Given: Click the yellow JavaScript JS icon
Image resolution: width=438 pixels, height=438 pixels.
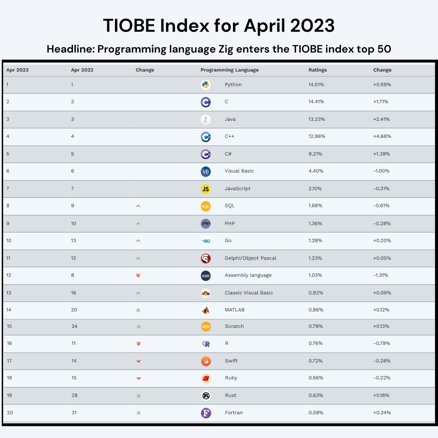Looking at the screenshot, I should [205, 189].
